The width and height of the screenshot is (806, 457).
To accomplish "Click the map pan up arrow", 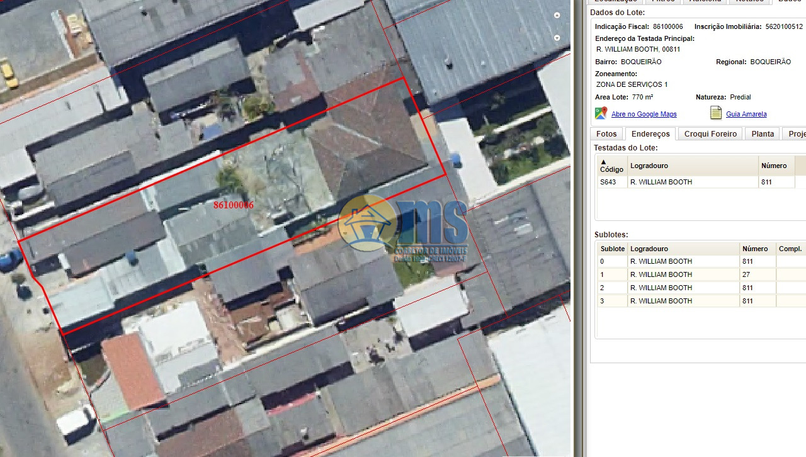I will [557, 15].
